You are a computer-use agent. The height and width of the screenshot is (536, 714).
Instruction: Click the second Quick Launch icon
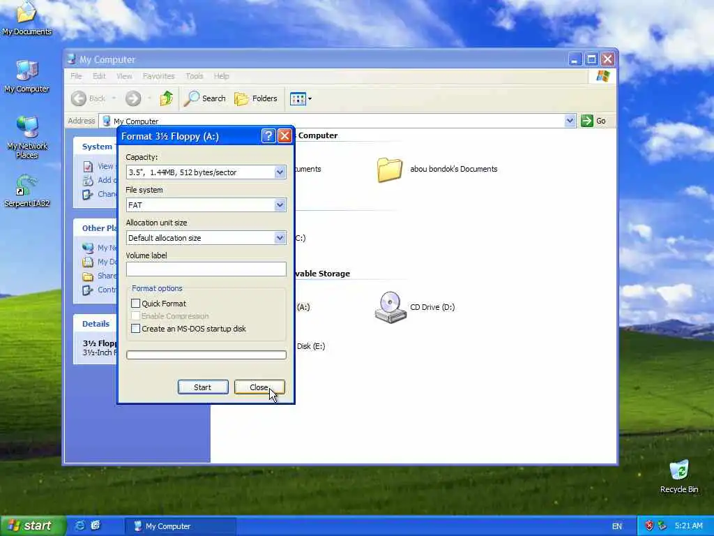[x=95, y=526]
